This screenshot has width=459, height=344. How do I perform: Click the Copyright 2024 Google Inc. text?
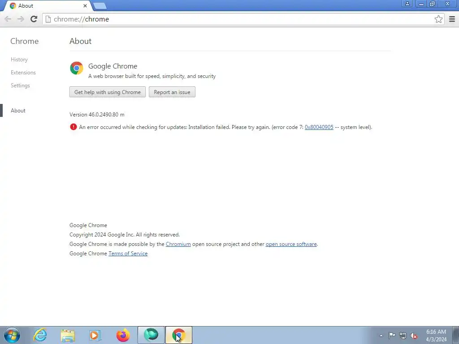[125, 235]
